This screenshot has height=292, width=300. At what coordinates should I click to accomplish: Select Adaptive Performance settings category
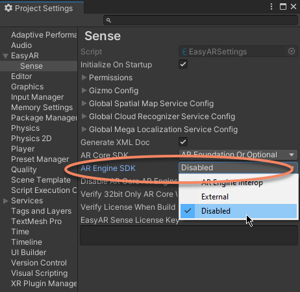(x=44, y=35)
